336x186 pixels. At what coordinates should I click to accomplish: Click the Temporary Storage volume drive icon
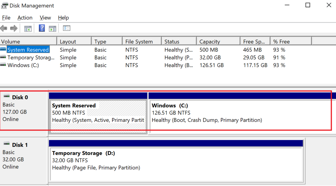[x=3, y=57]
